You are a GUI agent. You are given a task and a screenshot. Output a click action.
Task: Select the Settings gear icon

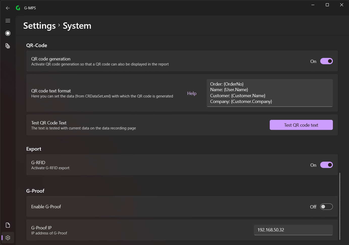[8, 238]
